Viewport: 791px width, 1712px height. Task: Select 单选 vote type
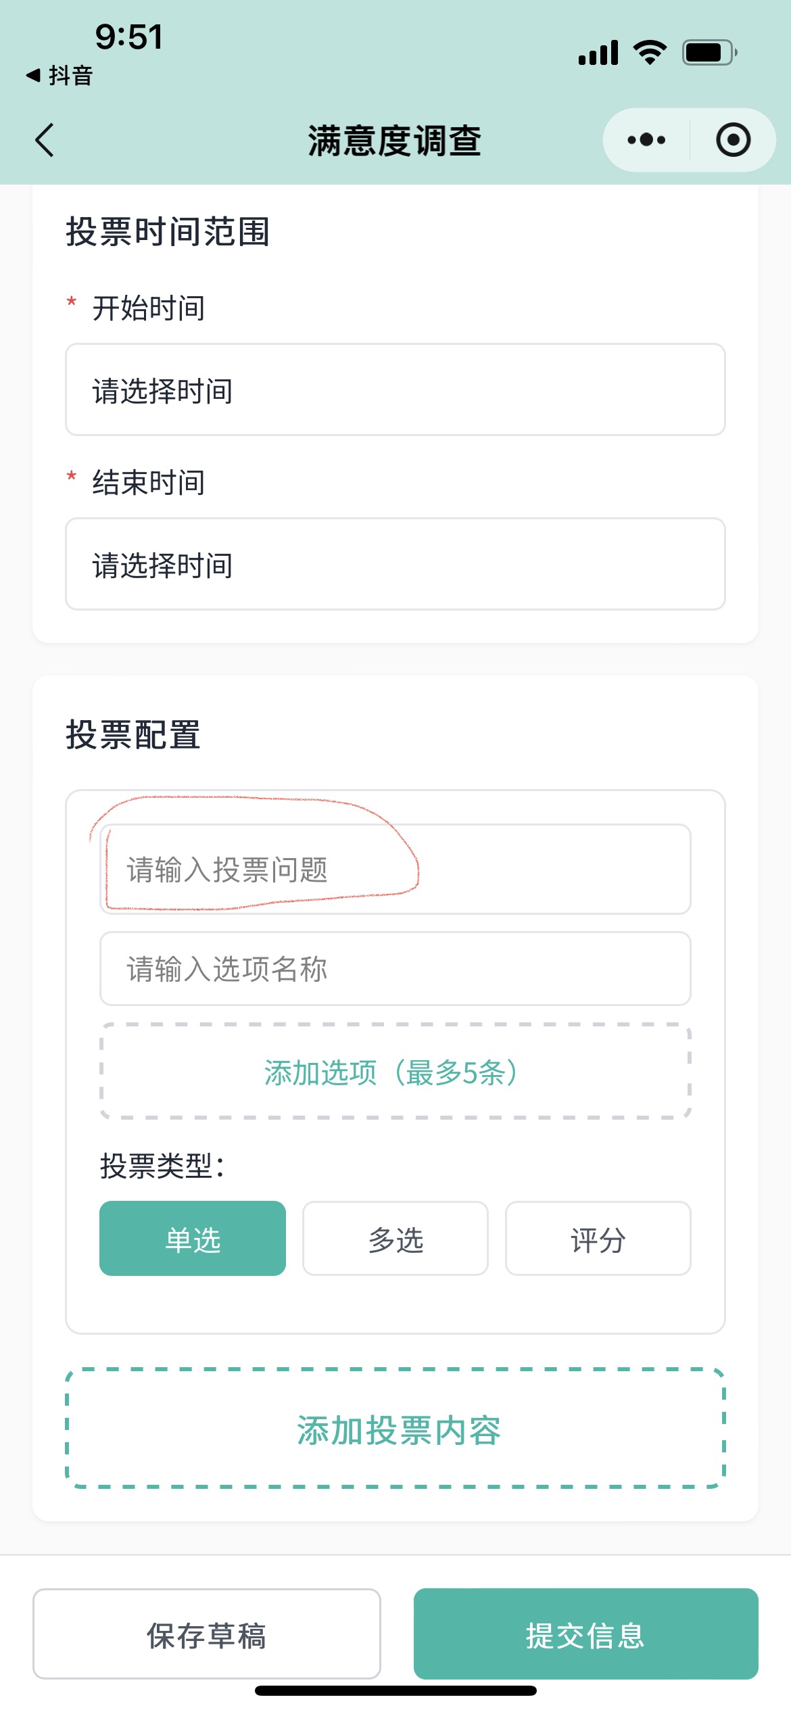[193, 1239]
